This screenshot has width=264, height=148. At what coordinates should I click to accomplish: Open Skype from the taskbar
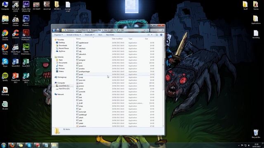click(x=29, y=145)
